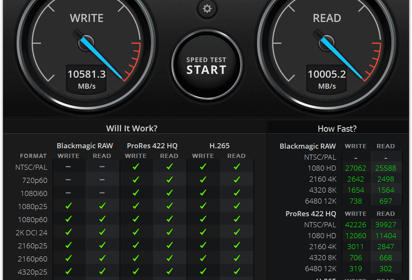Click the FORMAT column header
Screen dimensions: 412x280
click(x=33, y=156)
